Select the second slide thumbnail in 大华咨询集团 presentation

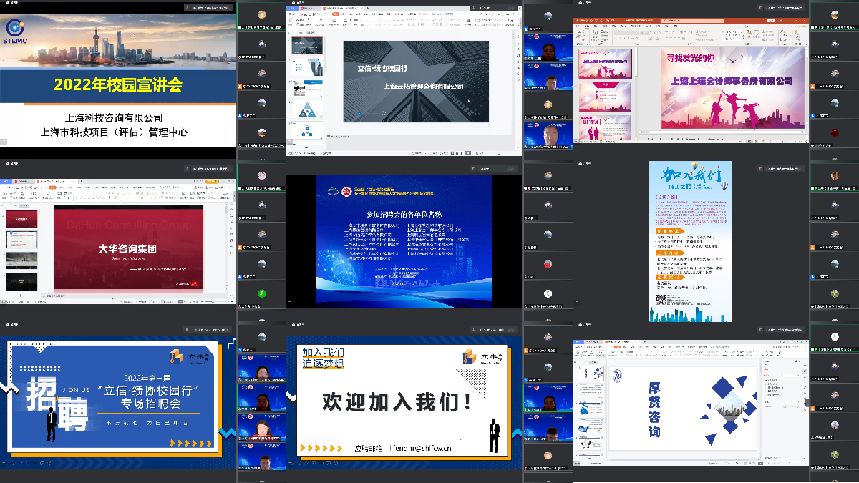[21, 238]
